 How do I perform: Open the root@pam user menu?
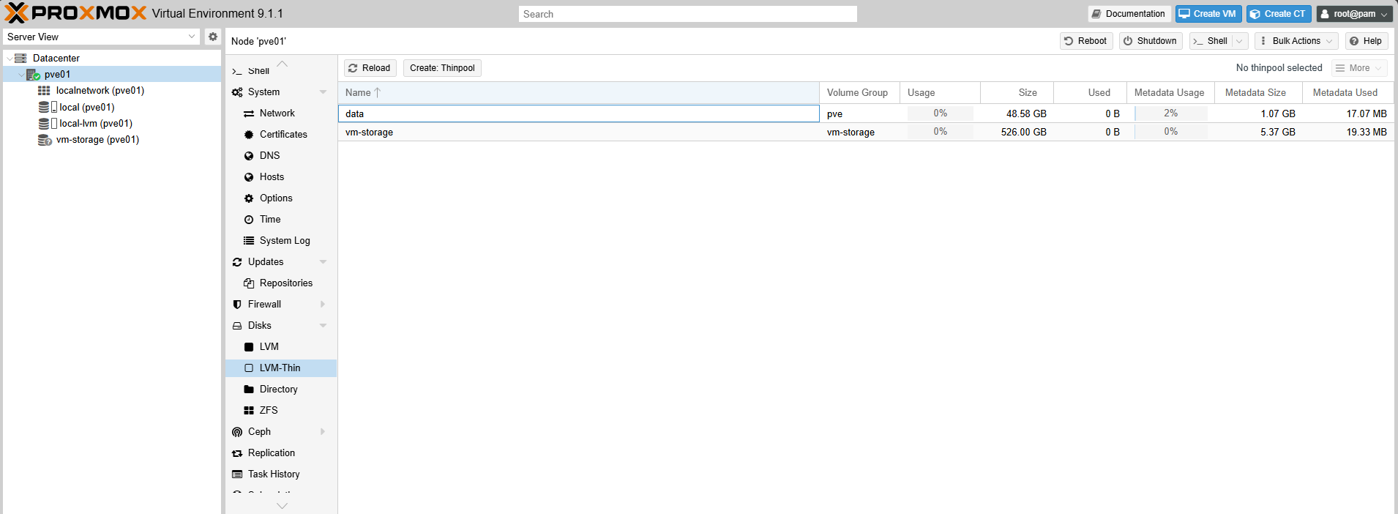tap(1354, 14)
